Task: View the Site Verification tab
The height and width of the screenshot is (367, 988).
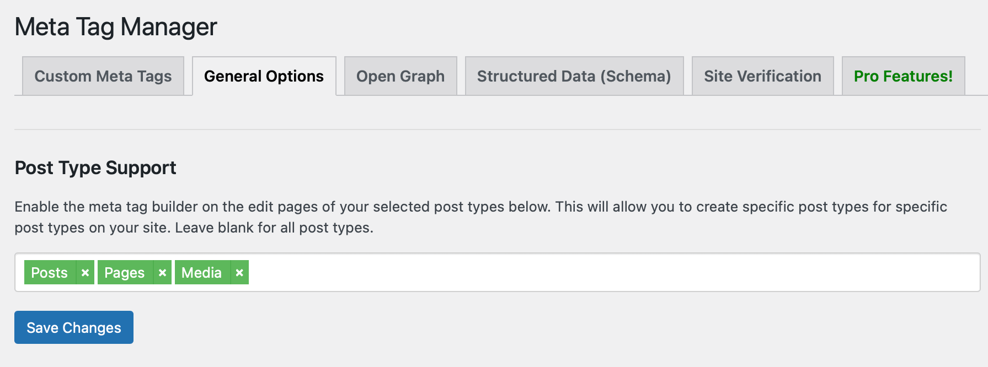Action: [762, 76]
